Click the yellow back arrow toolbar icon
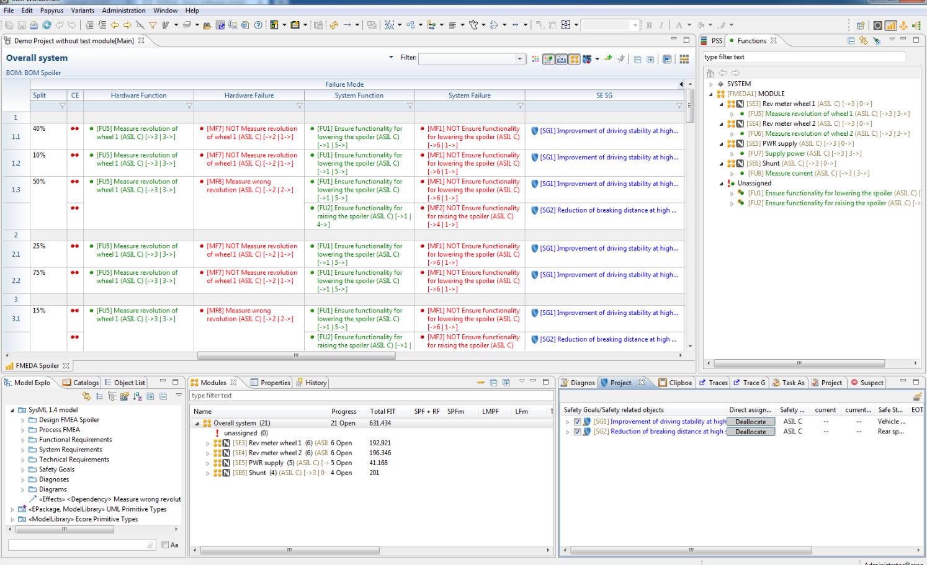Viewport: 927px width, 565px height. tap(115, 25)
